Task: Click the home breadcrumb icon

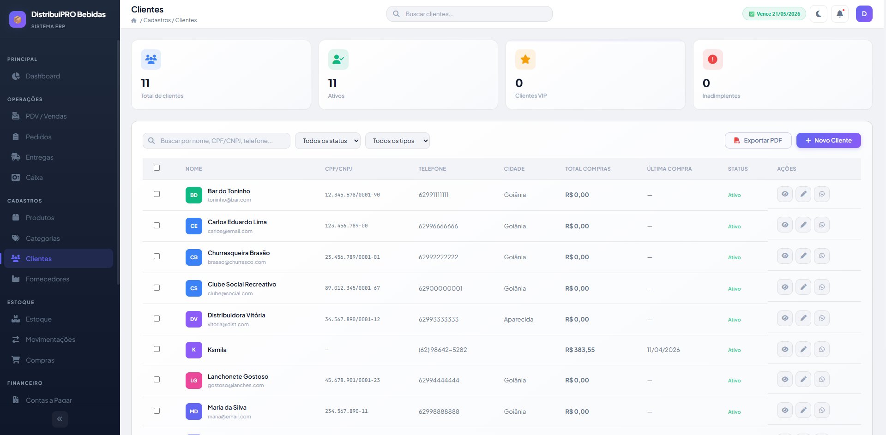Action: coord(134,20)
